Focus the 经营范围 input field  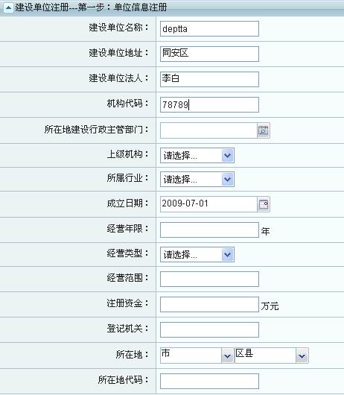(x=209, y=279)
